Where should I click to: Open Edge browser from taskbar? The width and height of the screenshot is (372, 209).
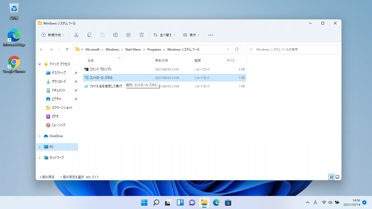(216, 202)
